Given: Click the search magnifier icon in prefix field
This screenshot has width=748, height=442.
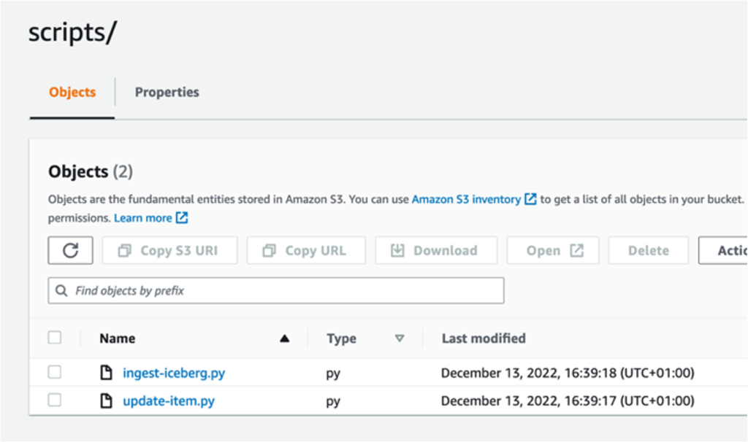Looking at the screenshot, I should pos(62,290).
